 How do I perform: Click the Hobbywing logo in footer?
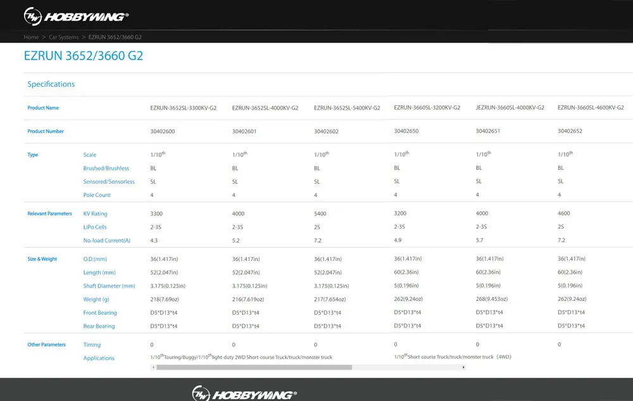coord(244,393)
